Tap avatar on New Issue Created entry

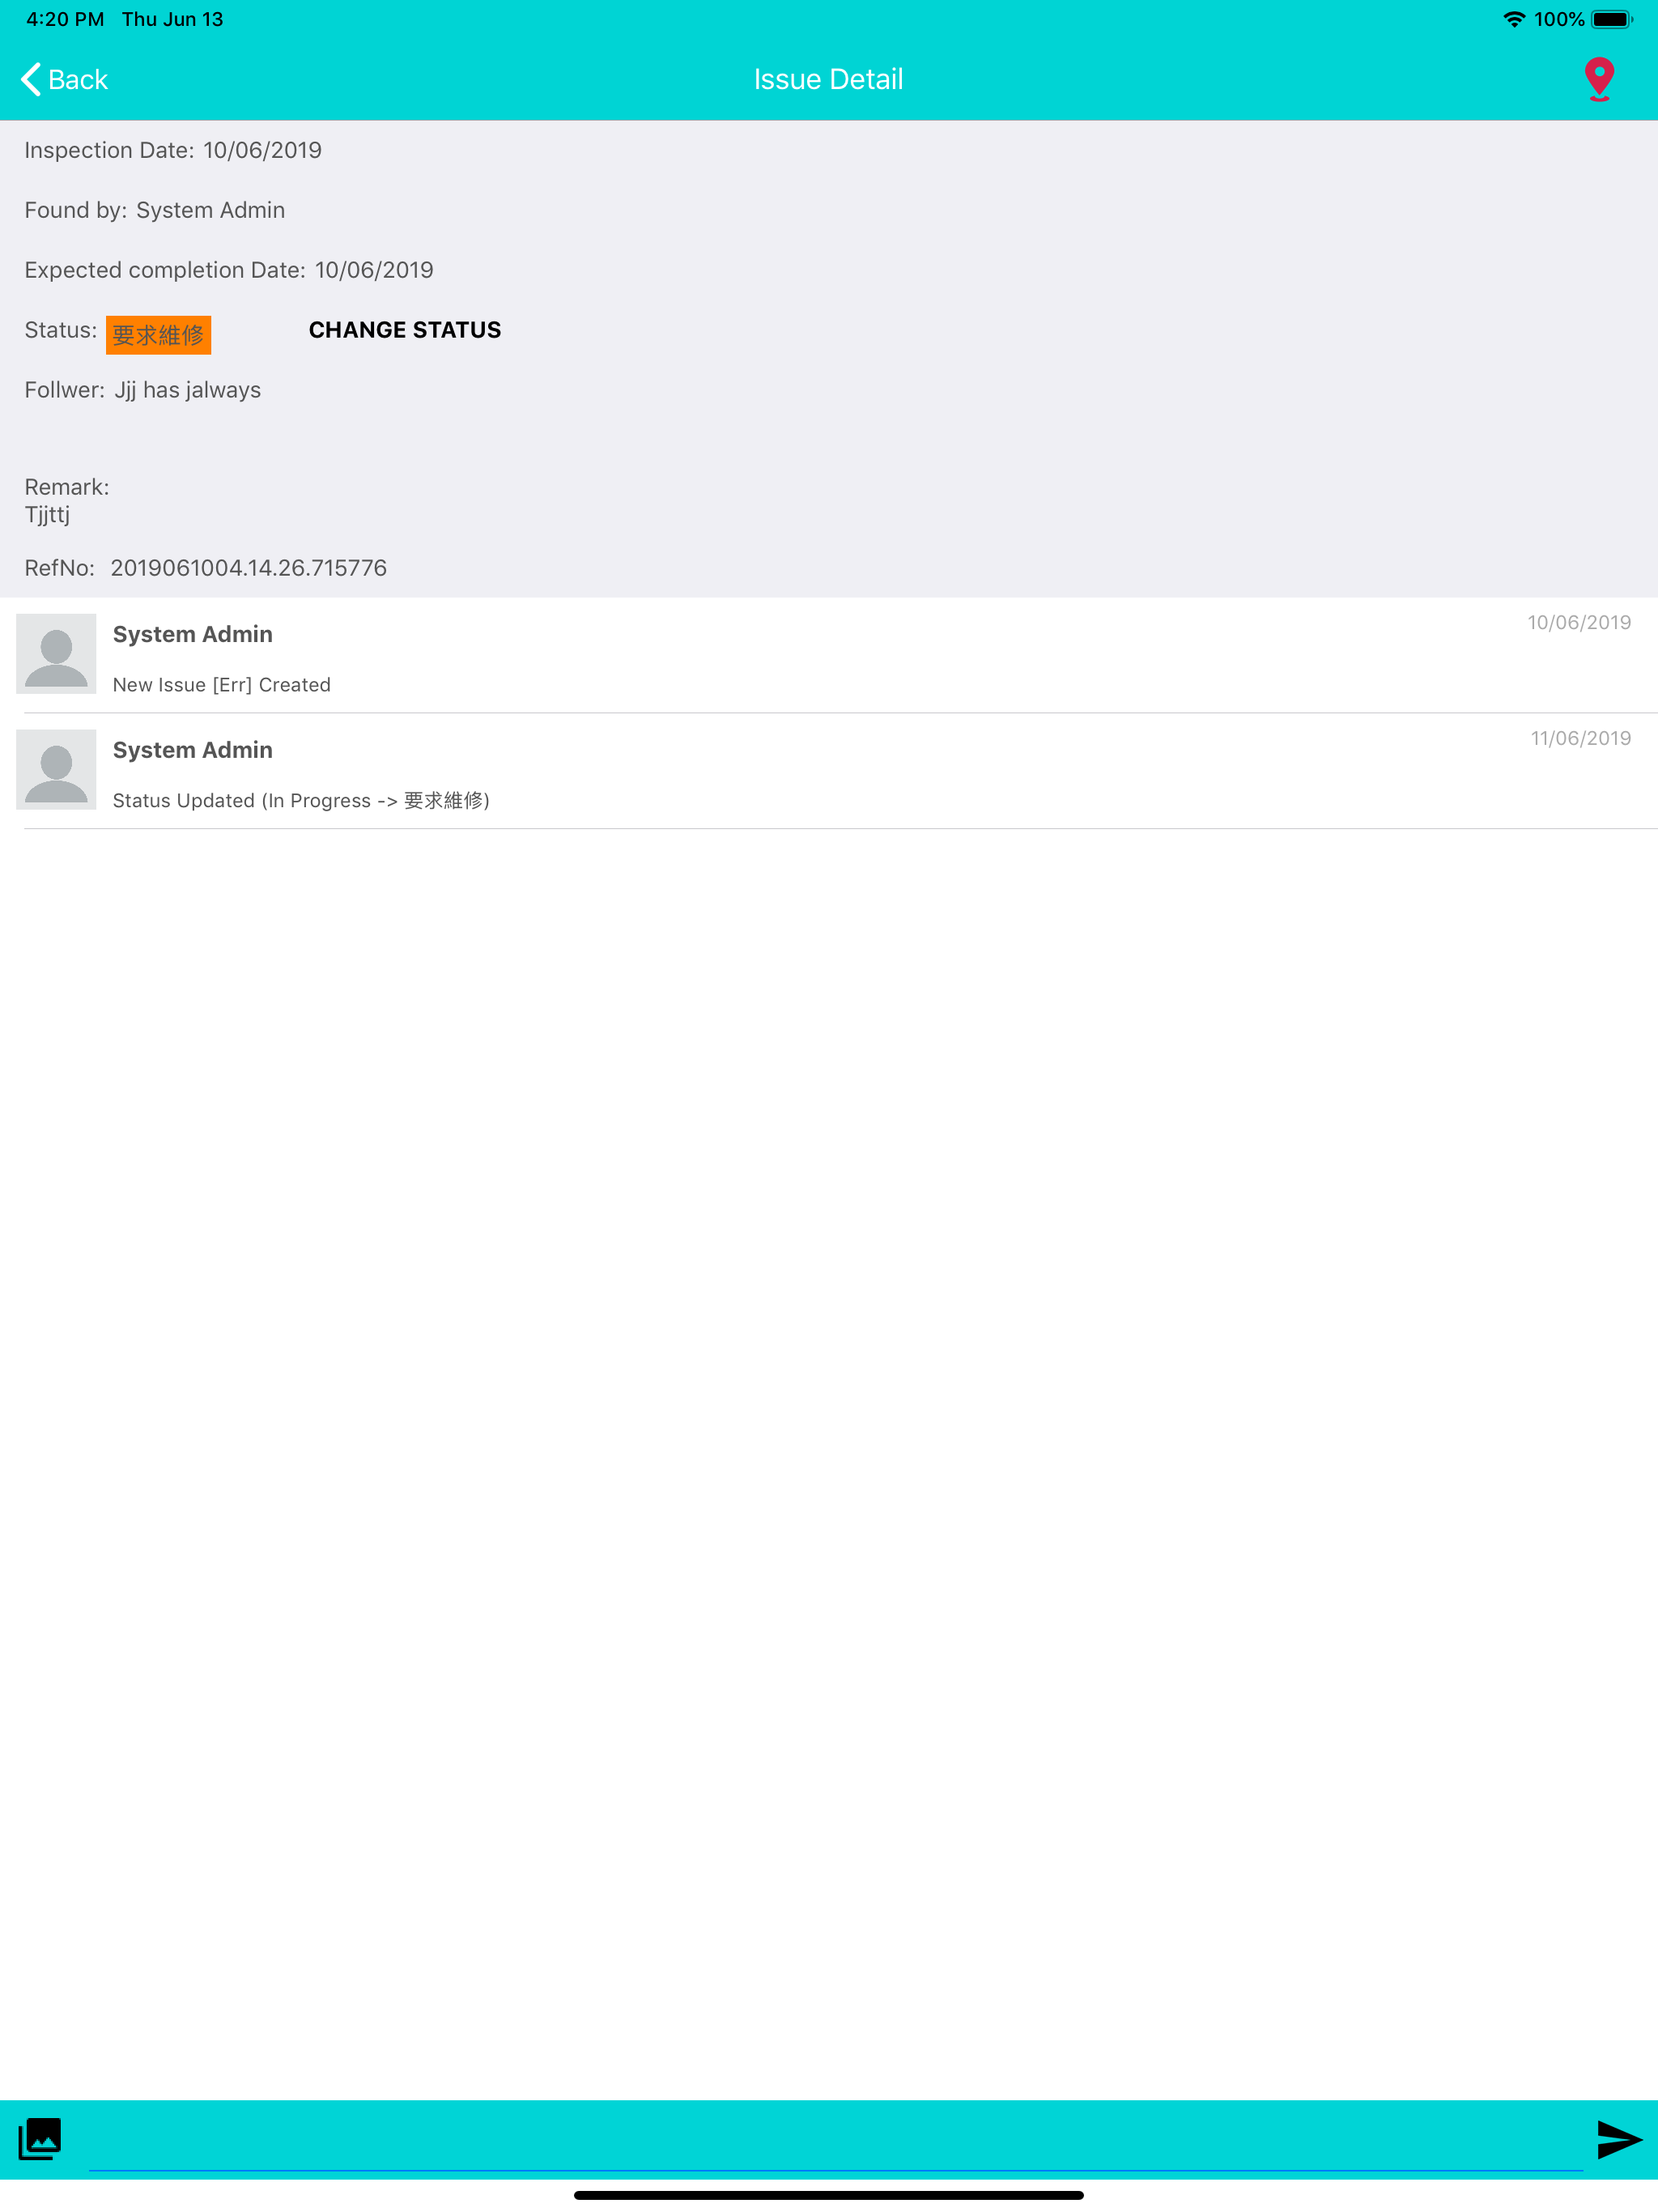pyautogui.click(x=56, y=654)
